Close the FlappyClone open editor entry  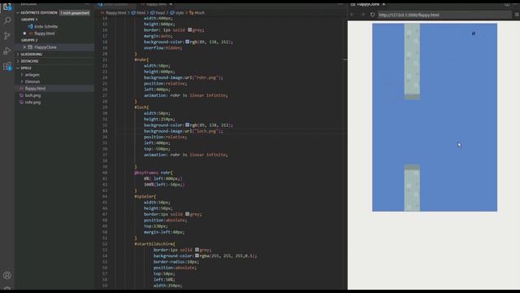tap(24, 47)
